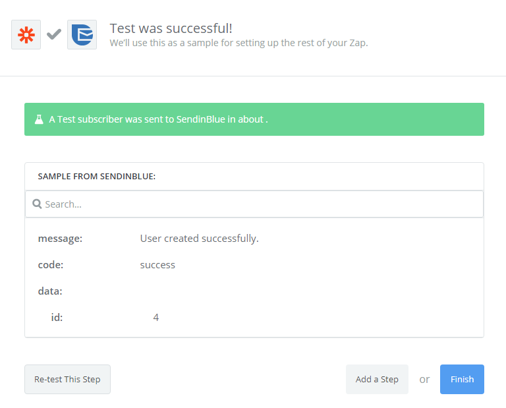The width and height of the screenshot is (506, 408).
Task: Select the message field label
Action: 60,239
